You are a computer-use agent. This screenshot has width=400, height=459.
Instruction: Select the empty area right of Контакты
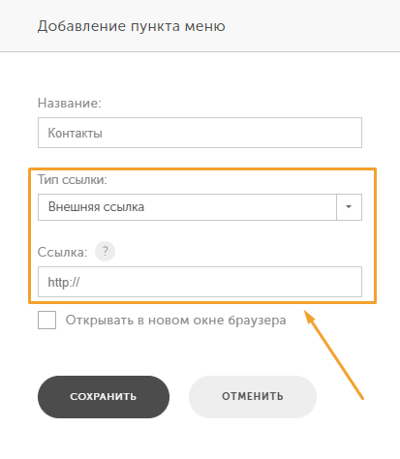(x=231, y=133)
